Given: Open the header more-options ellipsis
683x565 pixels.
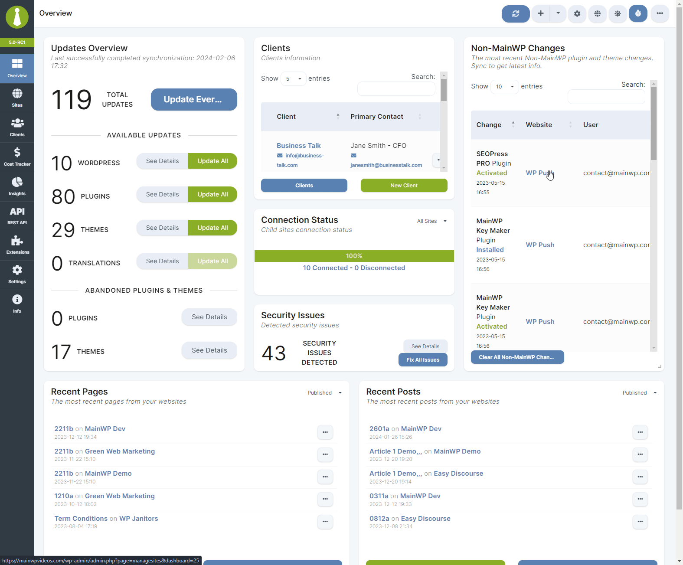Looking at the screenshot, I should coord(660,14).
